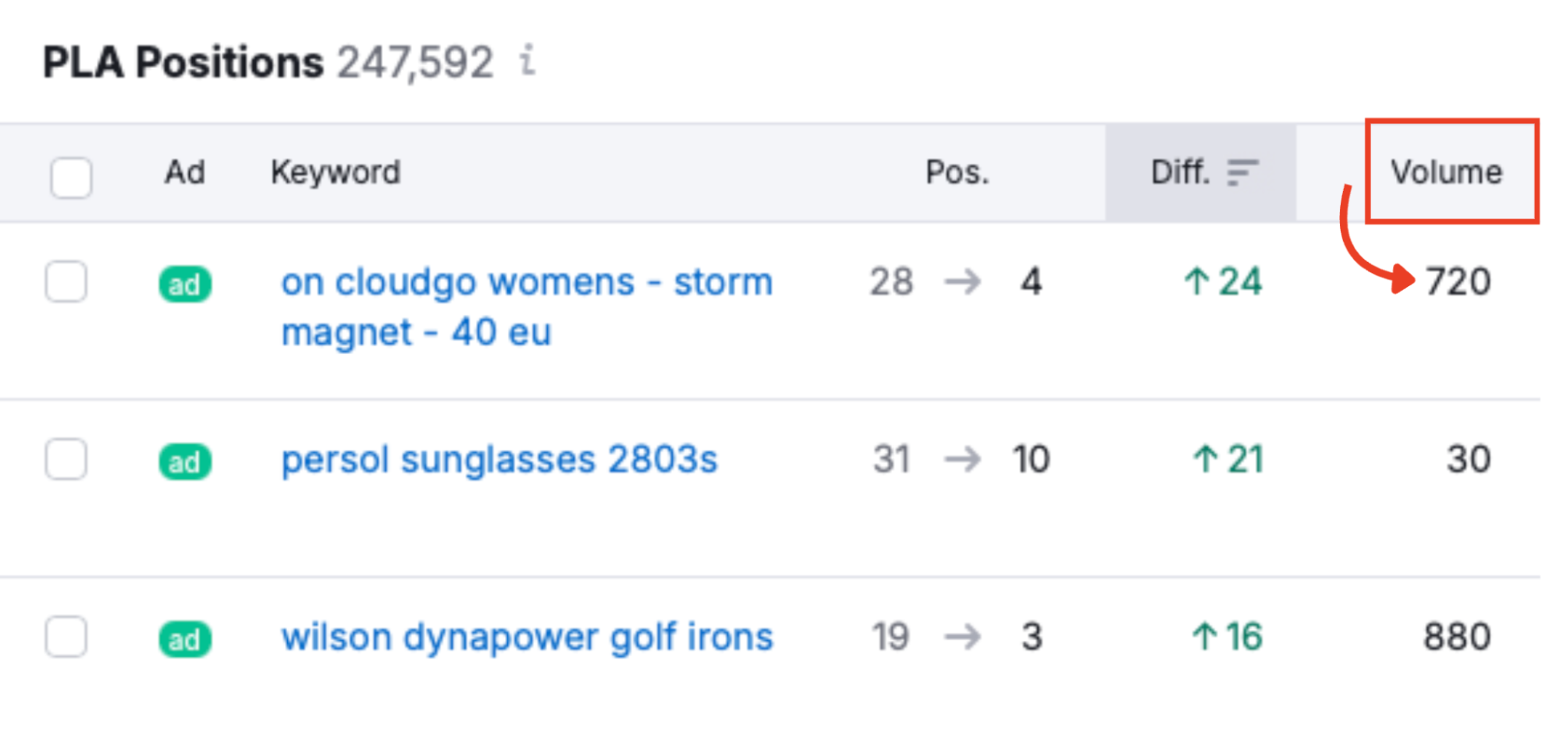Sort table by Volume column

pos(1446,172)
